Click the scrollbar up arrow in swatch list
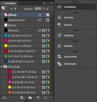Viewport: 97px width, 102px height. pyautogui.click(x=52, y=14)
